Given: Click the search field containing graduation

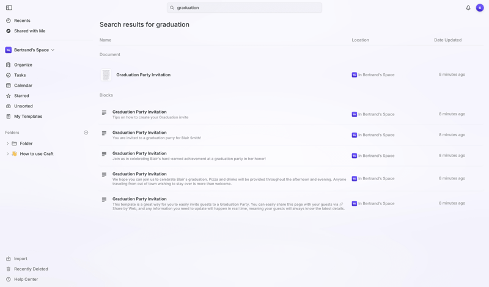Looking at the screenshot, I should (x=244, y=8).
